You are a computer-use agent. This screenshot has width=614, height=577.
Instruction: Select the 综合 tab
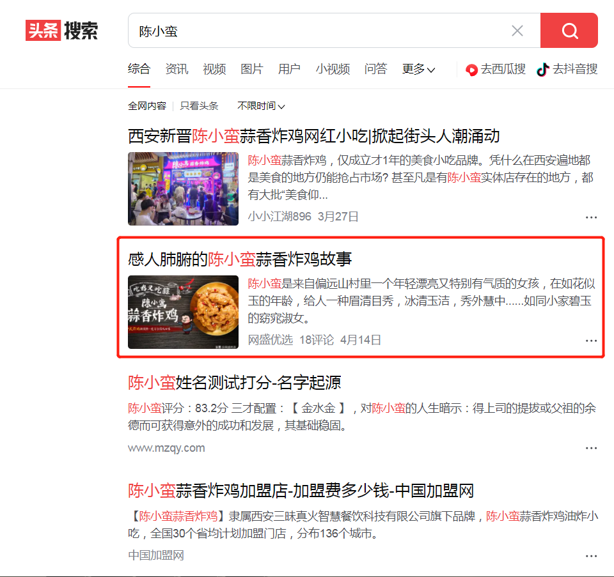139,69
